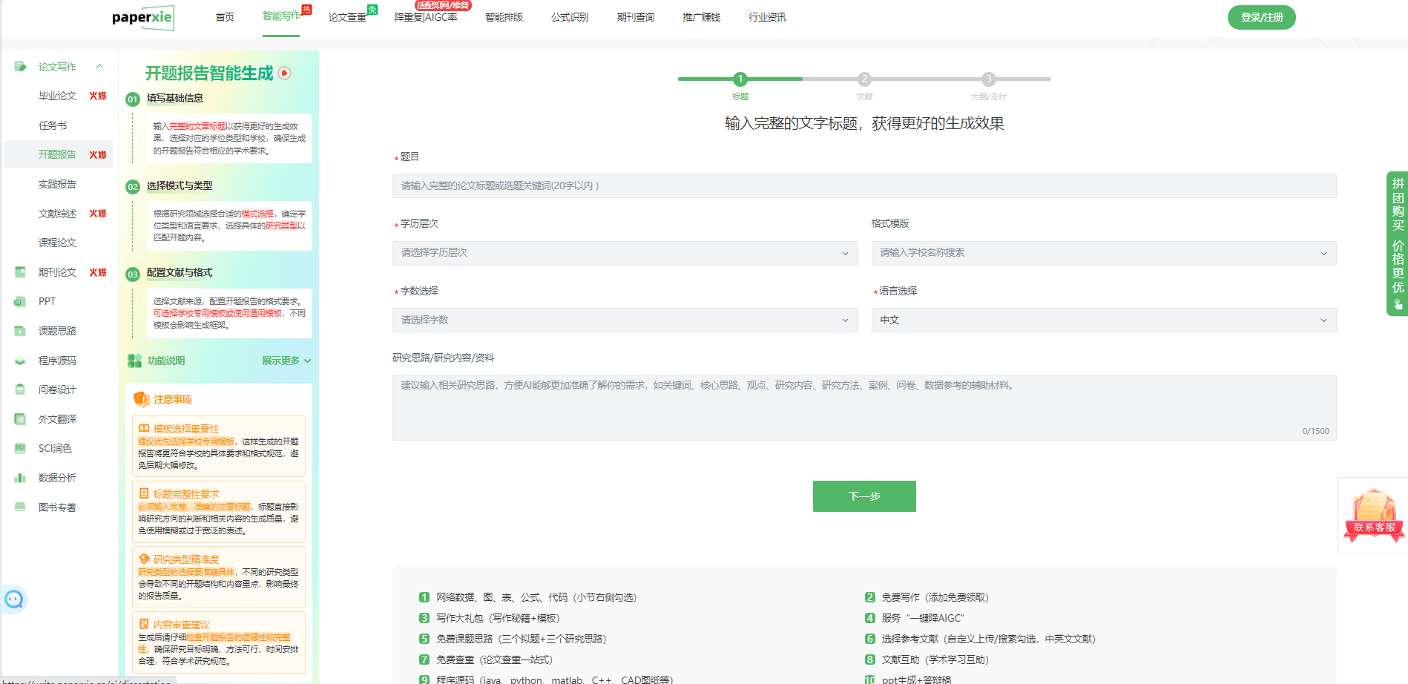Go to 期刊查询 in top navigation
The height and width of the screenshot is (684, 1408).
(635, 17)
